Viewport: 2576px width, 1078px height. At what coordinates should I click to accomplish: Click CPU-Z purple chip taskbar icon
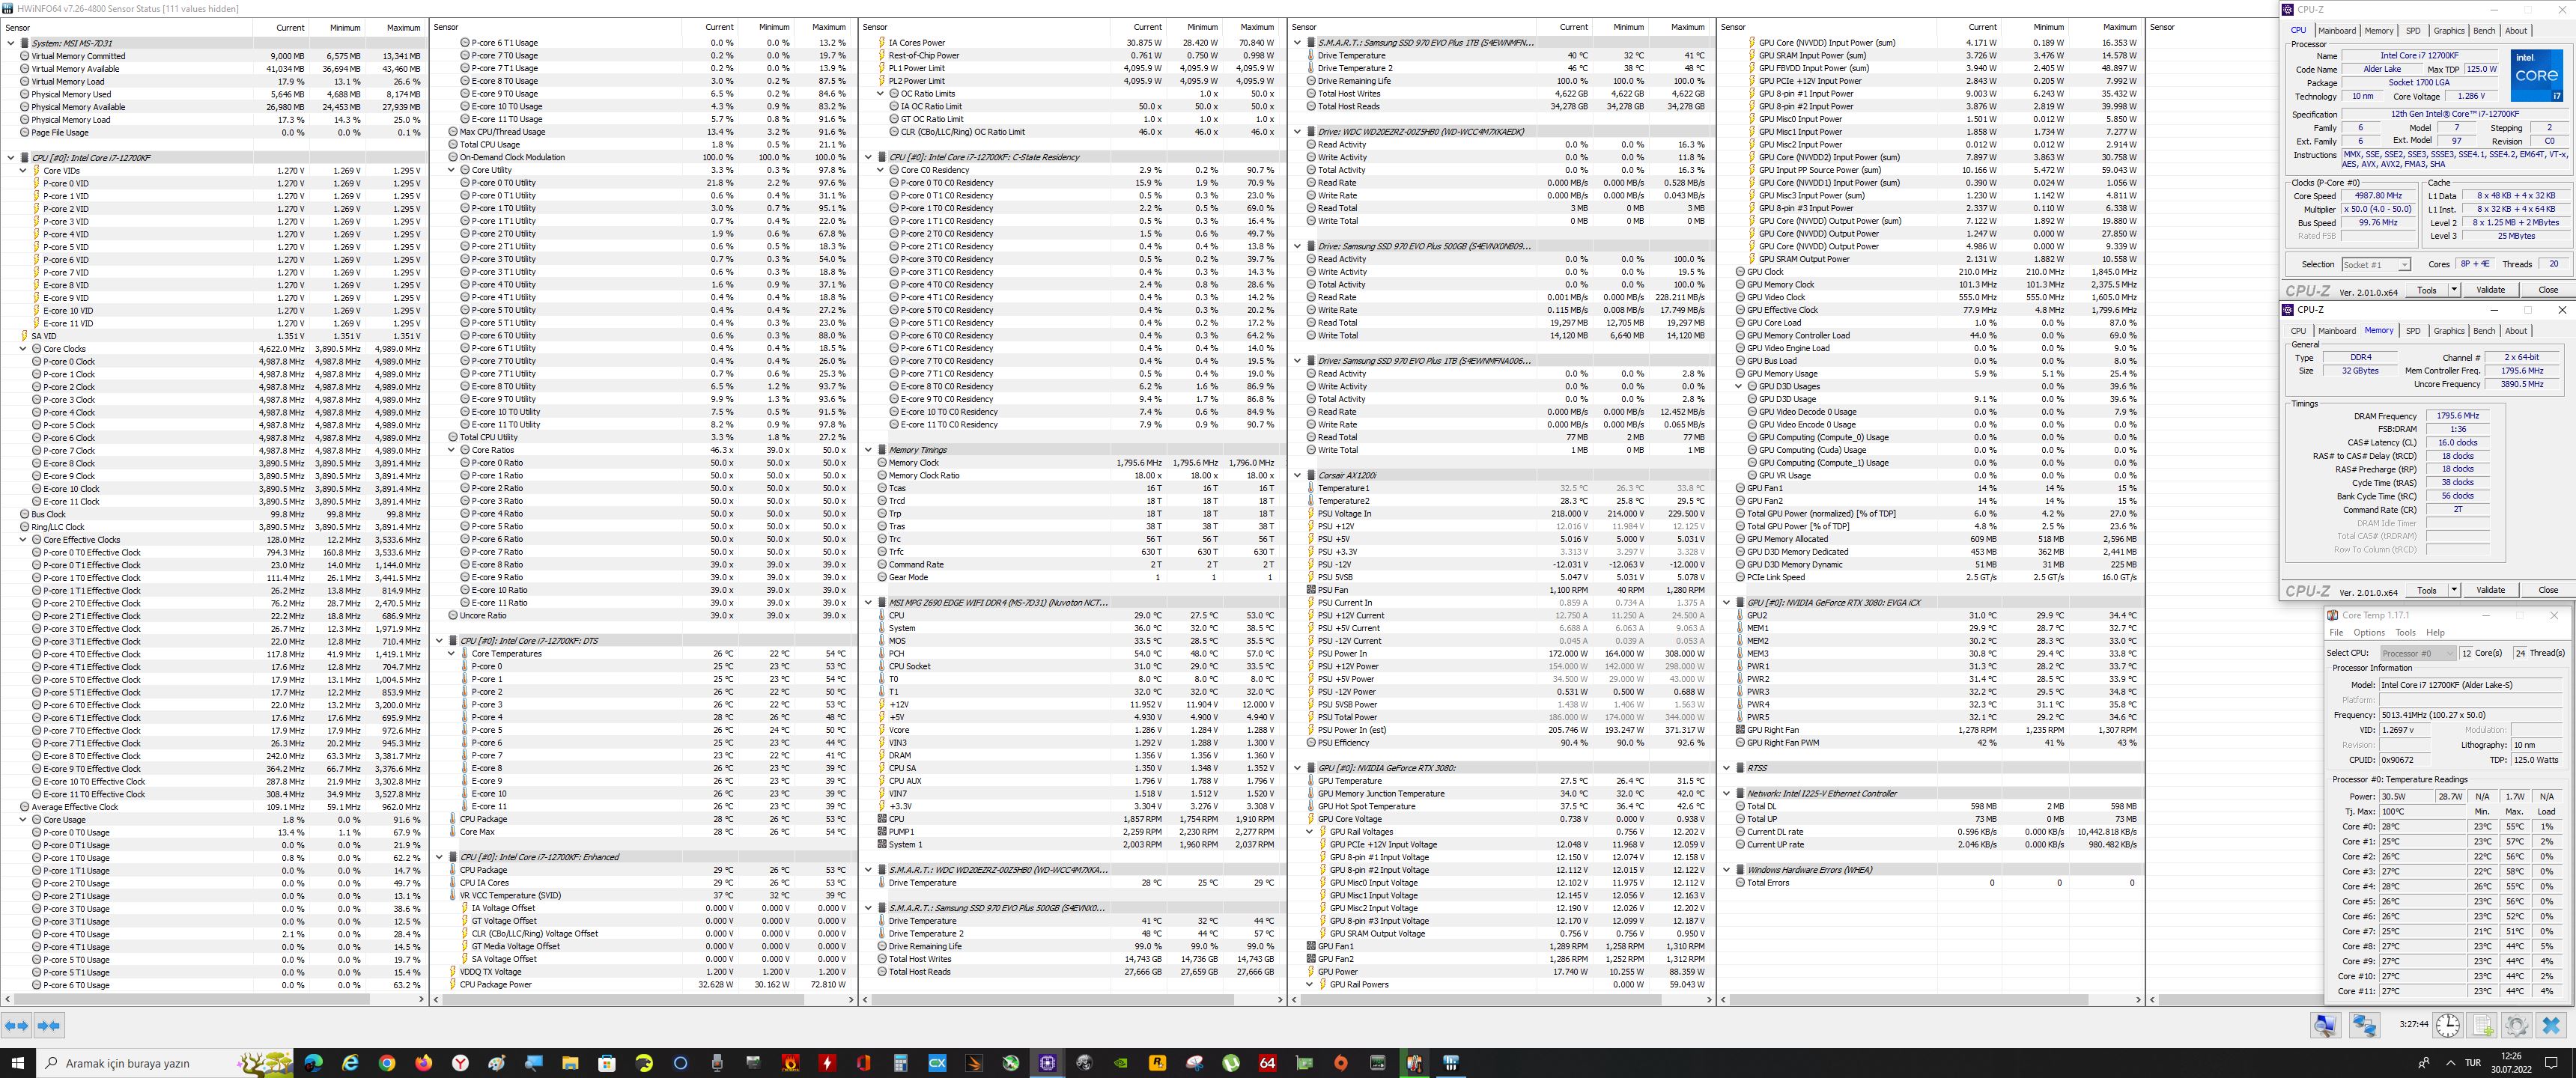[1047, 1063]
